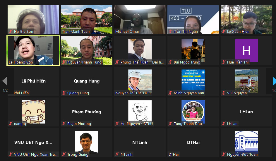The height and width of the screenshot is (161, 276).
Task: Click the DTHai participant name label
Action: pyautogui.click(x=174, y=154)
